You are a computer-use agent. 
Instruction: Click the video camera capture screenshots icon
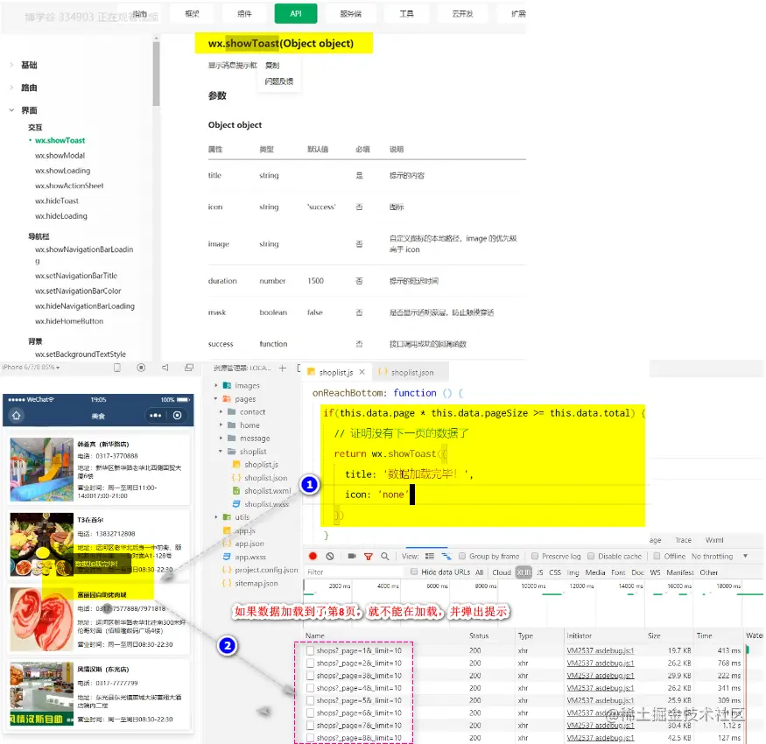[x=352, y=556]
